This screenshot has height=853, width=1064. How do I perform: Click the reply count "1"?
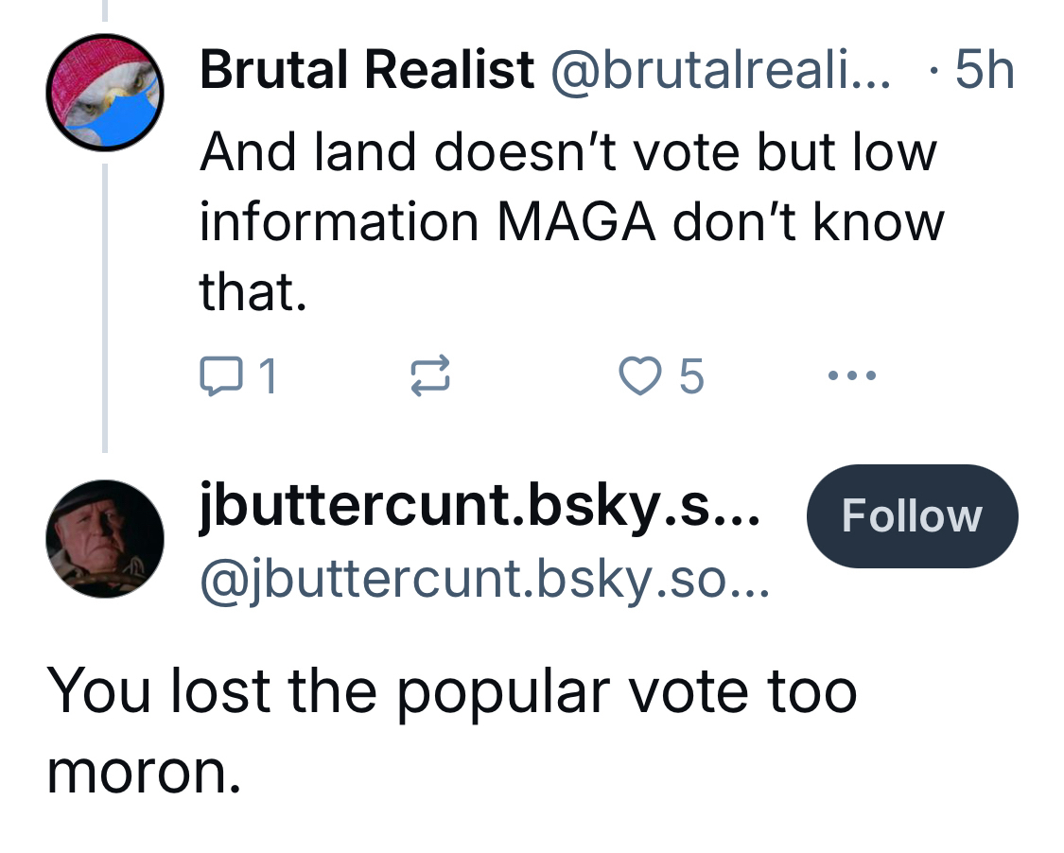click(x=268, y=376)
